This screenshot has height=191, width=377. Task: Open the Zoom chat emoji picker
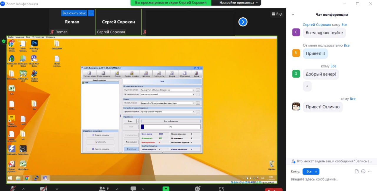coord(363,171)
